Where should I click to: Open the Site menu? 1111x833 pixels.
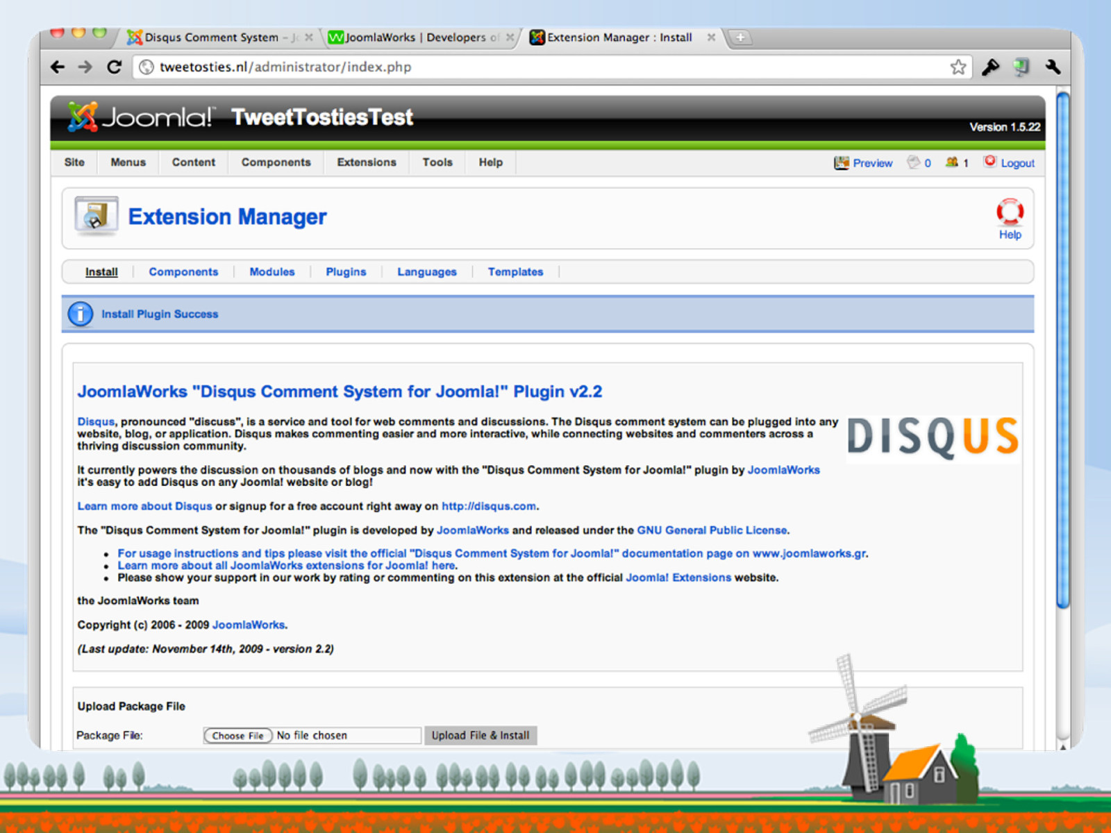[x=74, y=162]
